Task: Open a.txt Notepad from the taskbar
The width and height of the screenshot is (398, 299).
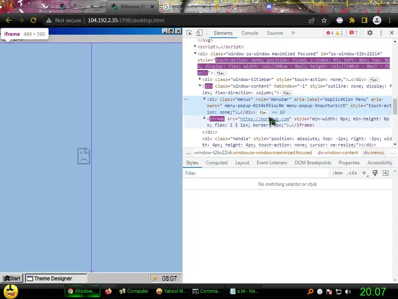Action: [x=244, y=291]
